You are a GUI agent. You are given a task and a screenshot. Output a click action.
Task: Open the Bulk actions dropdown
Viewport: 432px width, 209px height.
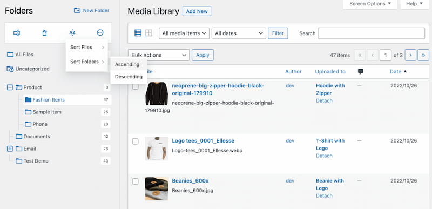159,55
